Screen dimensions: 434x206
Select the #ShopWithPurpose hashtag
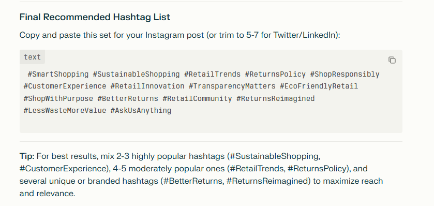(x=58, y=98)
